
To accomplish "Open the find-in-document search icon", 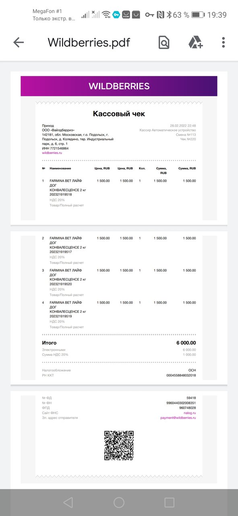I will pyautogui.click(x=164, y=42).
